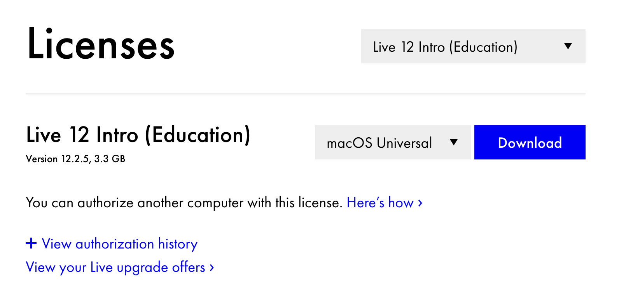Screen dimensions: 619x294
Task: Click the 3.3 GB file size text
Action: [x=110, y=159]
